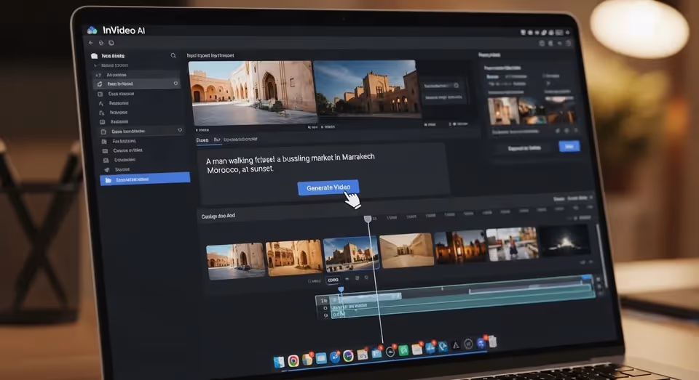Click the InVideo AI cloud logo

[92, 31]
